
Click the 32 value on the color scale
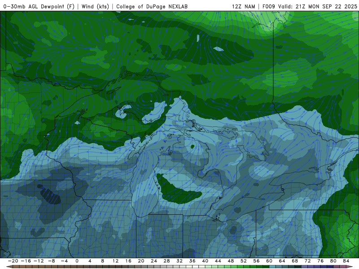pyautogui.click(x=179, y=261)
